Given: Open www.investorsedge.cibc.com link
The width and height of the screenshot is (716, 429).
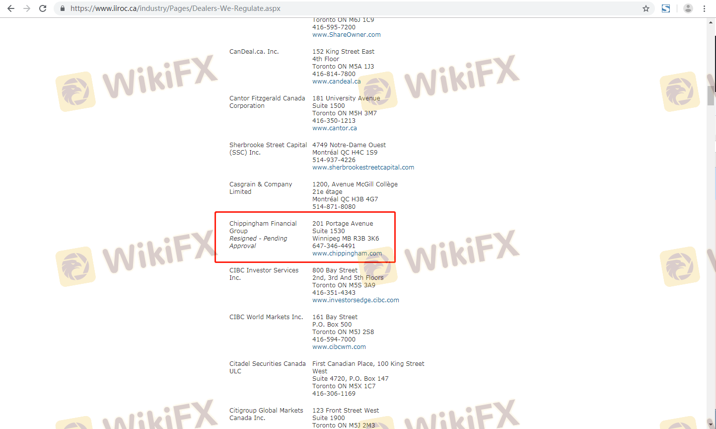Looking at the screenshot, I should click(356, 300).
